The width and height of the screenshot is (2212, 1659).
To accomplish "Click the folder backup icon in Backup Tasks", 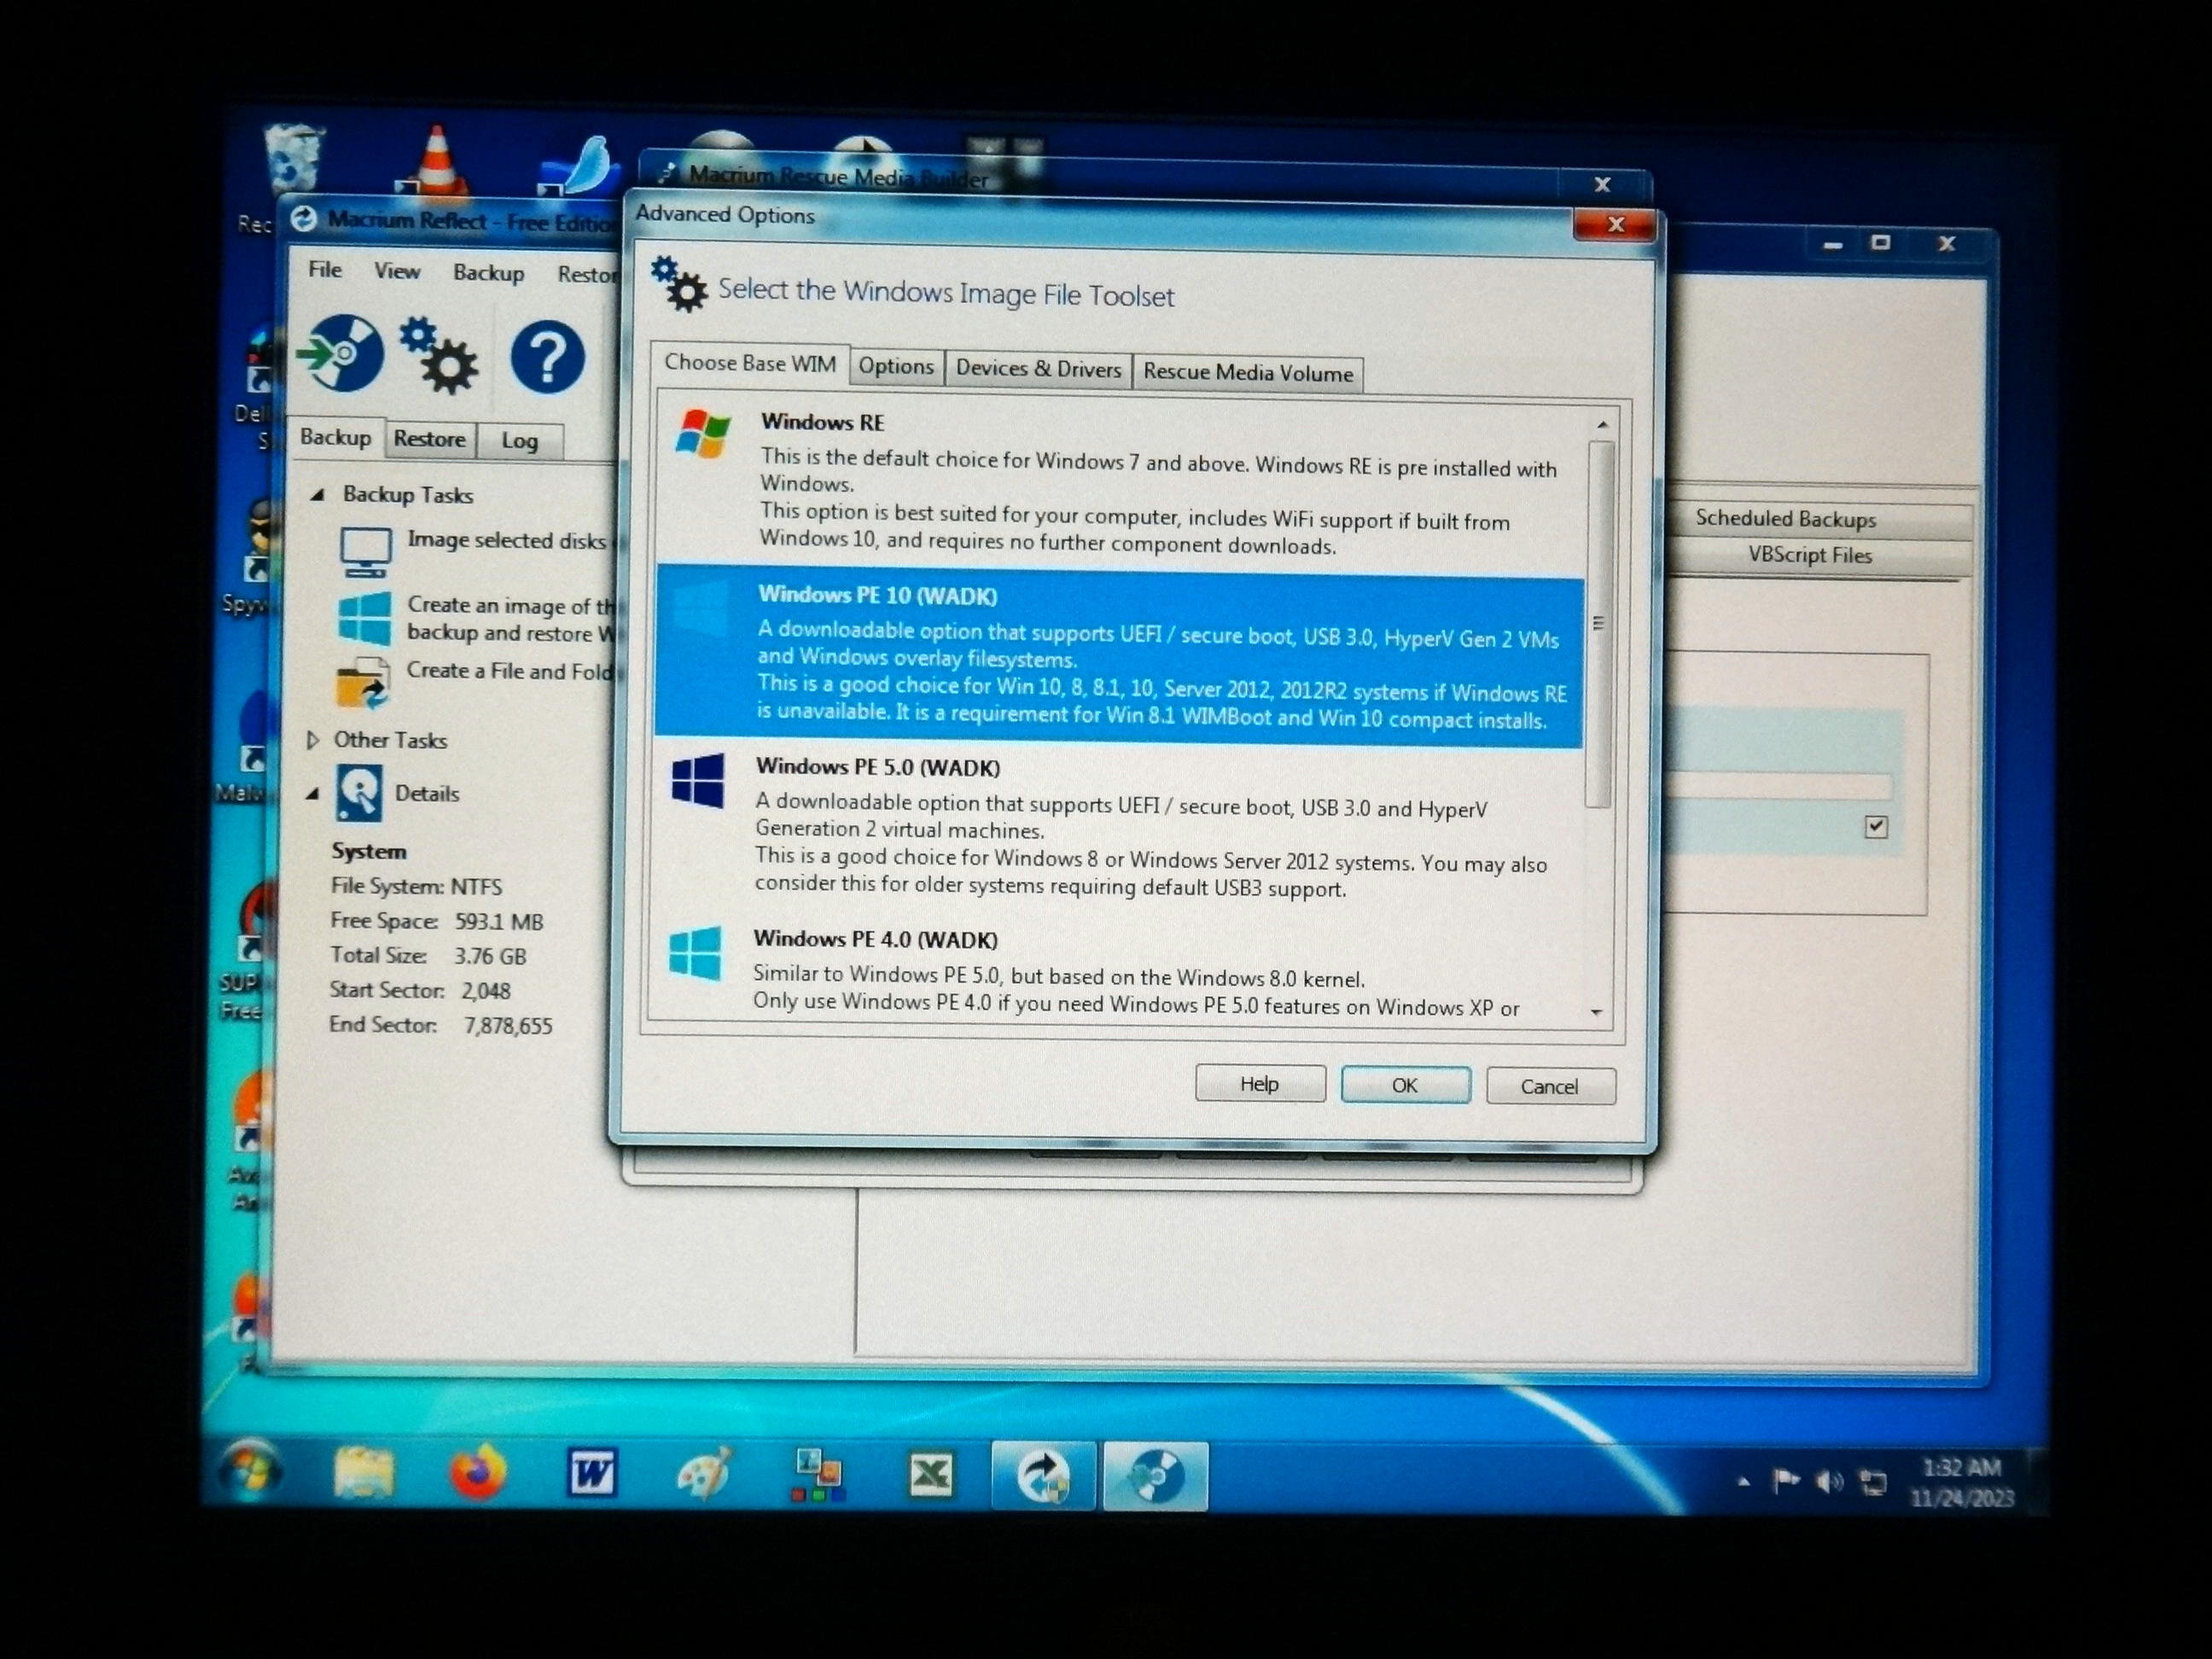I will [x=362, y=683].
